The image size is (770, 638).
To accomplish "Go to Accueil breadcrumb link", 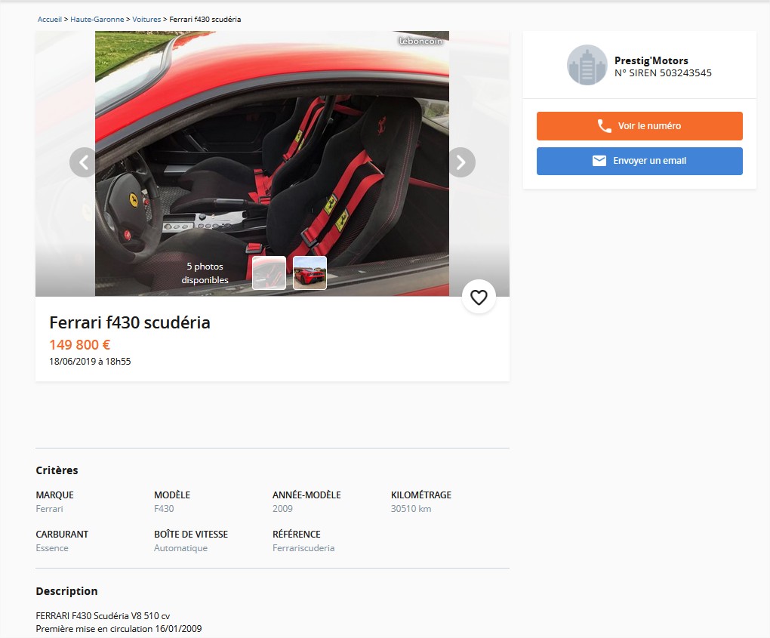I will [50, 19].
